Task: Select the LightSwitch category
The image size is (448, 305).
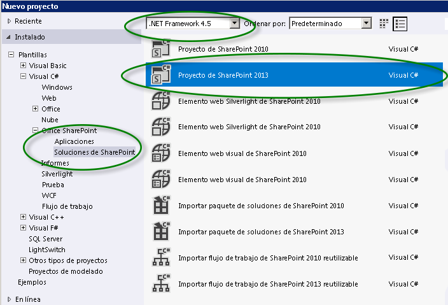Action: pos(47,250)
